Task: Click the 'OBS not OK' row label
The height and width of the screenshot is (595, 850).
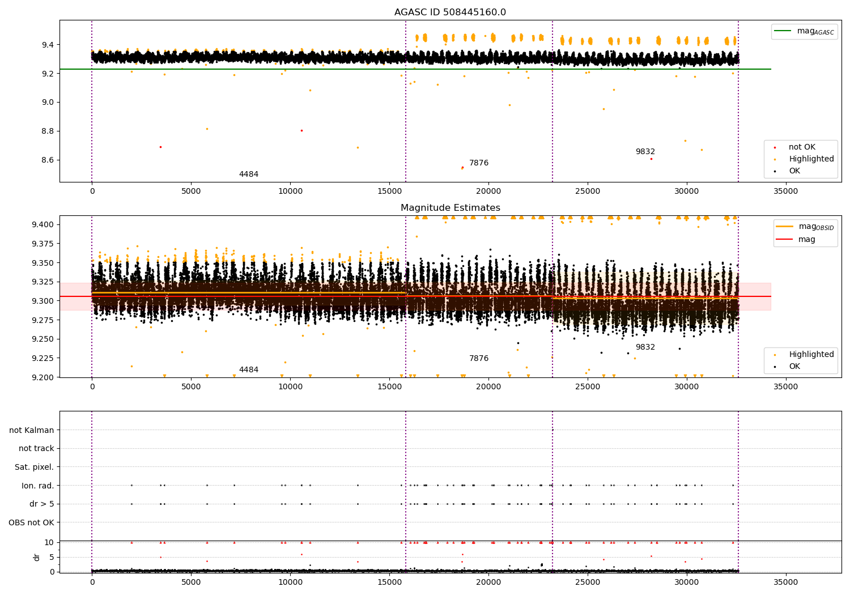Action: pyautogui.click(x=32, y=523)
